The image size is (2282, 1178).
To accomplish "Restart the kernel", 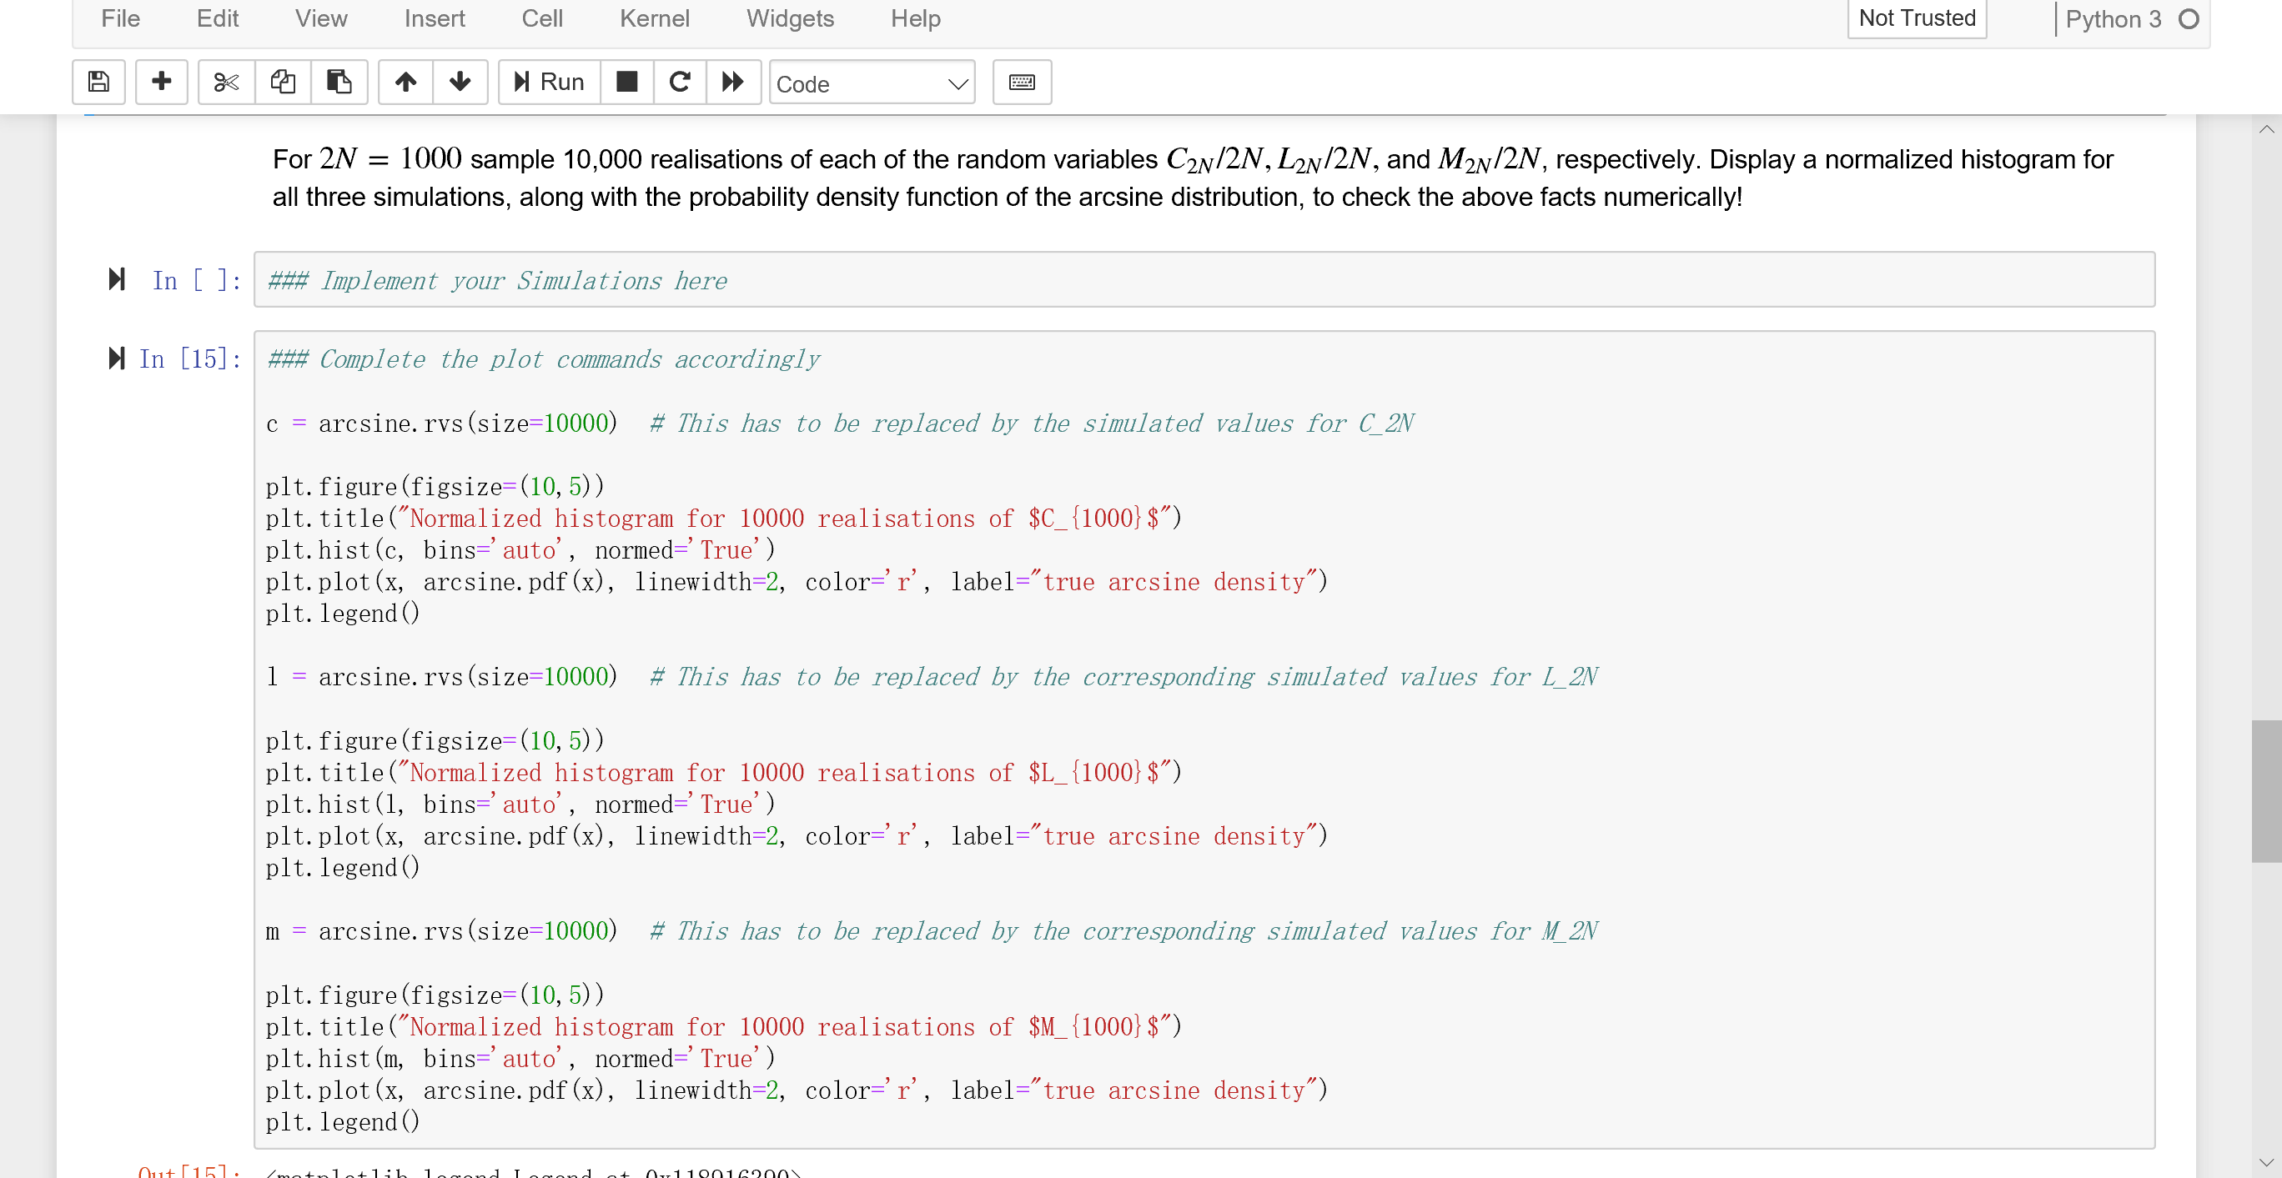I will pyautogui.click(x=680, y=83).
